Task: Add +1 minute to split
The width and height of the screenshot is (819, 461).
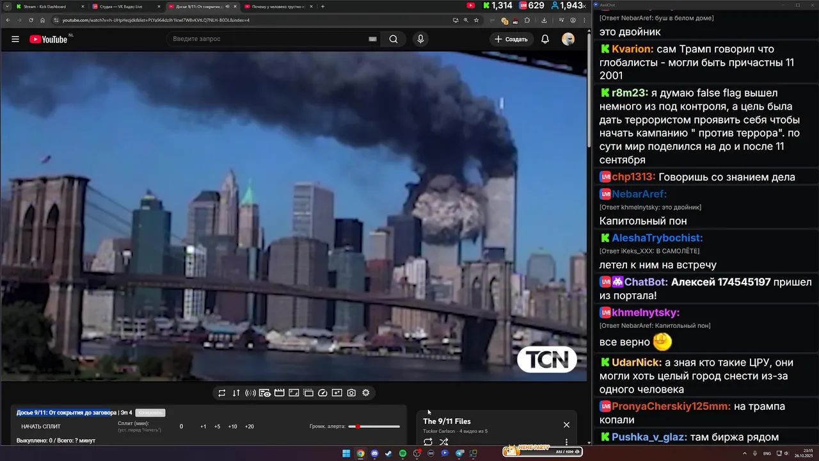Action: 203,426
